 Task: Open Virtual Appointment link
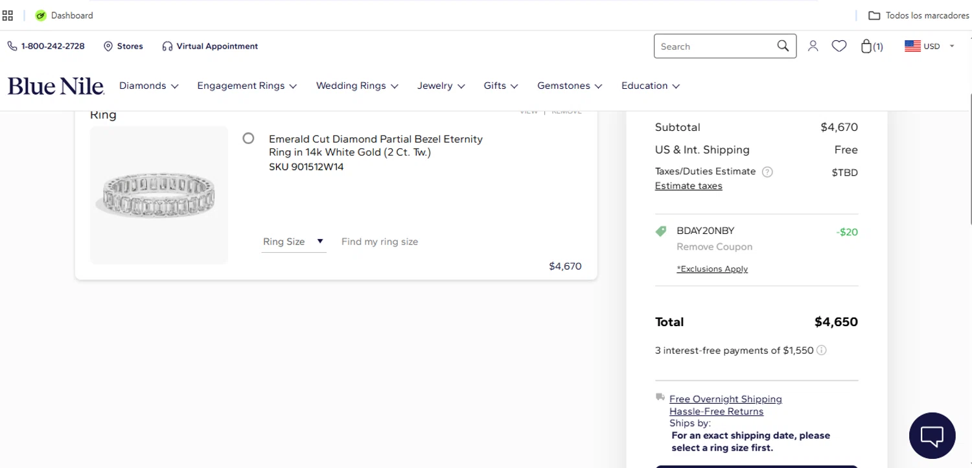coord(210,46)
